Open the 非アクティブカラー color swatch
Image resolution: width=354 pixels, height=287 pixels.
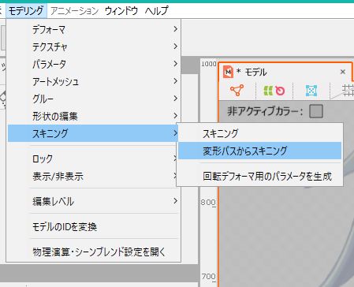coord(316,111)
